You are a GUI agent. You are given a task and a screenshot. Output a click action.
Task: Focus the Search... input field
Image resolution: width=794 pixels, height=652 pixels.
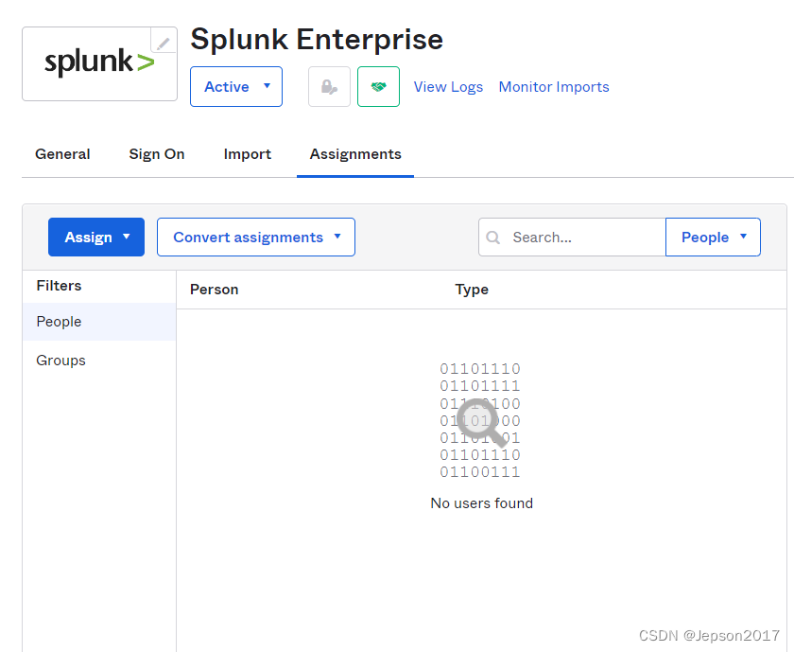click(x=572, y=238)
